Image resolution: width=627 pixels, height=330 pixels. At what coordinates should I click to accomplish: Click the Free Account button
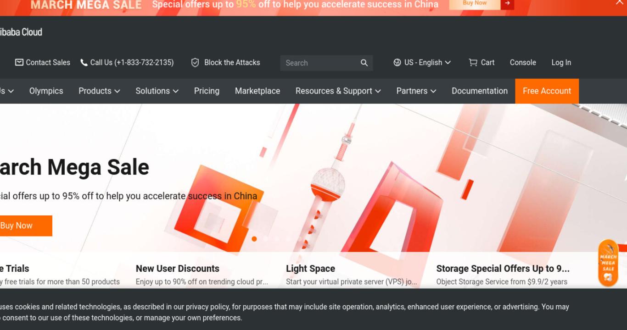pyautogui.click(x=547, y=91)
